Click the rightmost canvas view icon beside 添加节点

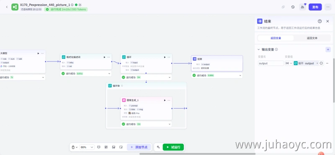121,147
